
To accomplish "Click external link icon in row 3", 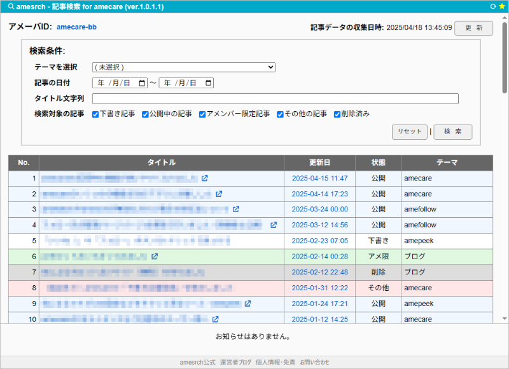I will tap(236, 209).
